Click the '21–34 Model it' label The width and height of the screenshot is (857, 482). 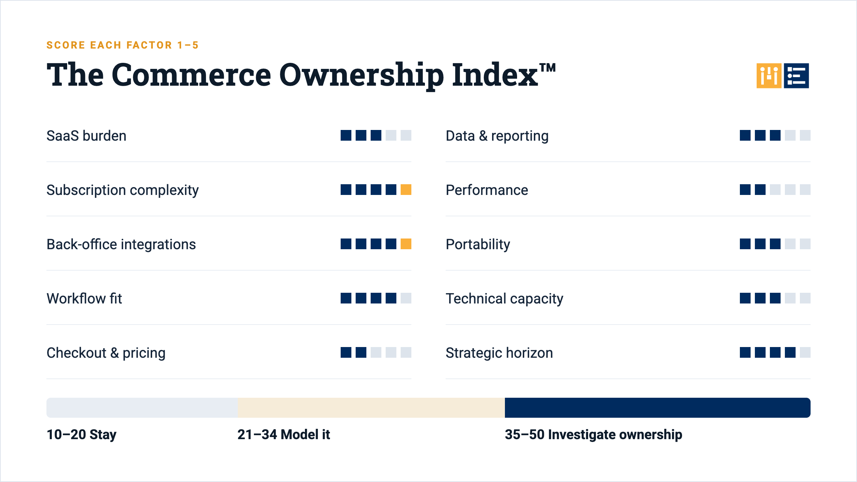[x=284, y=435]
